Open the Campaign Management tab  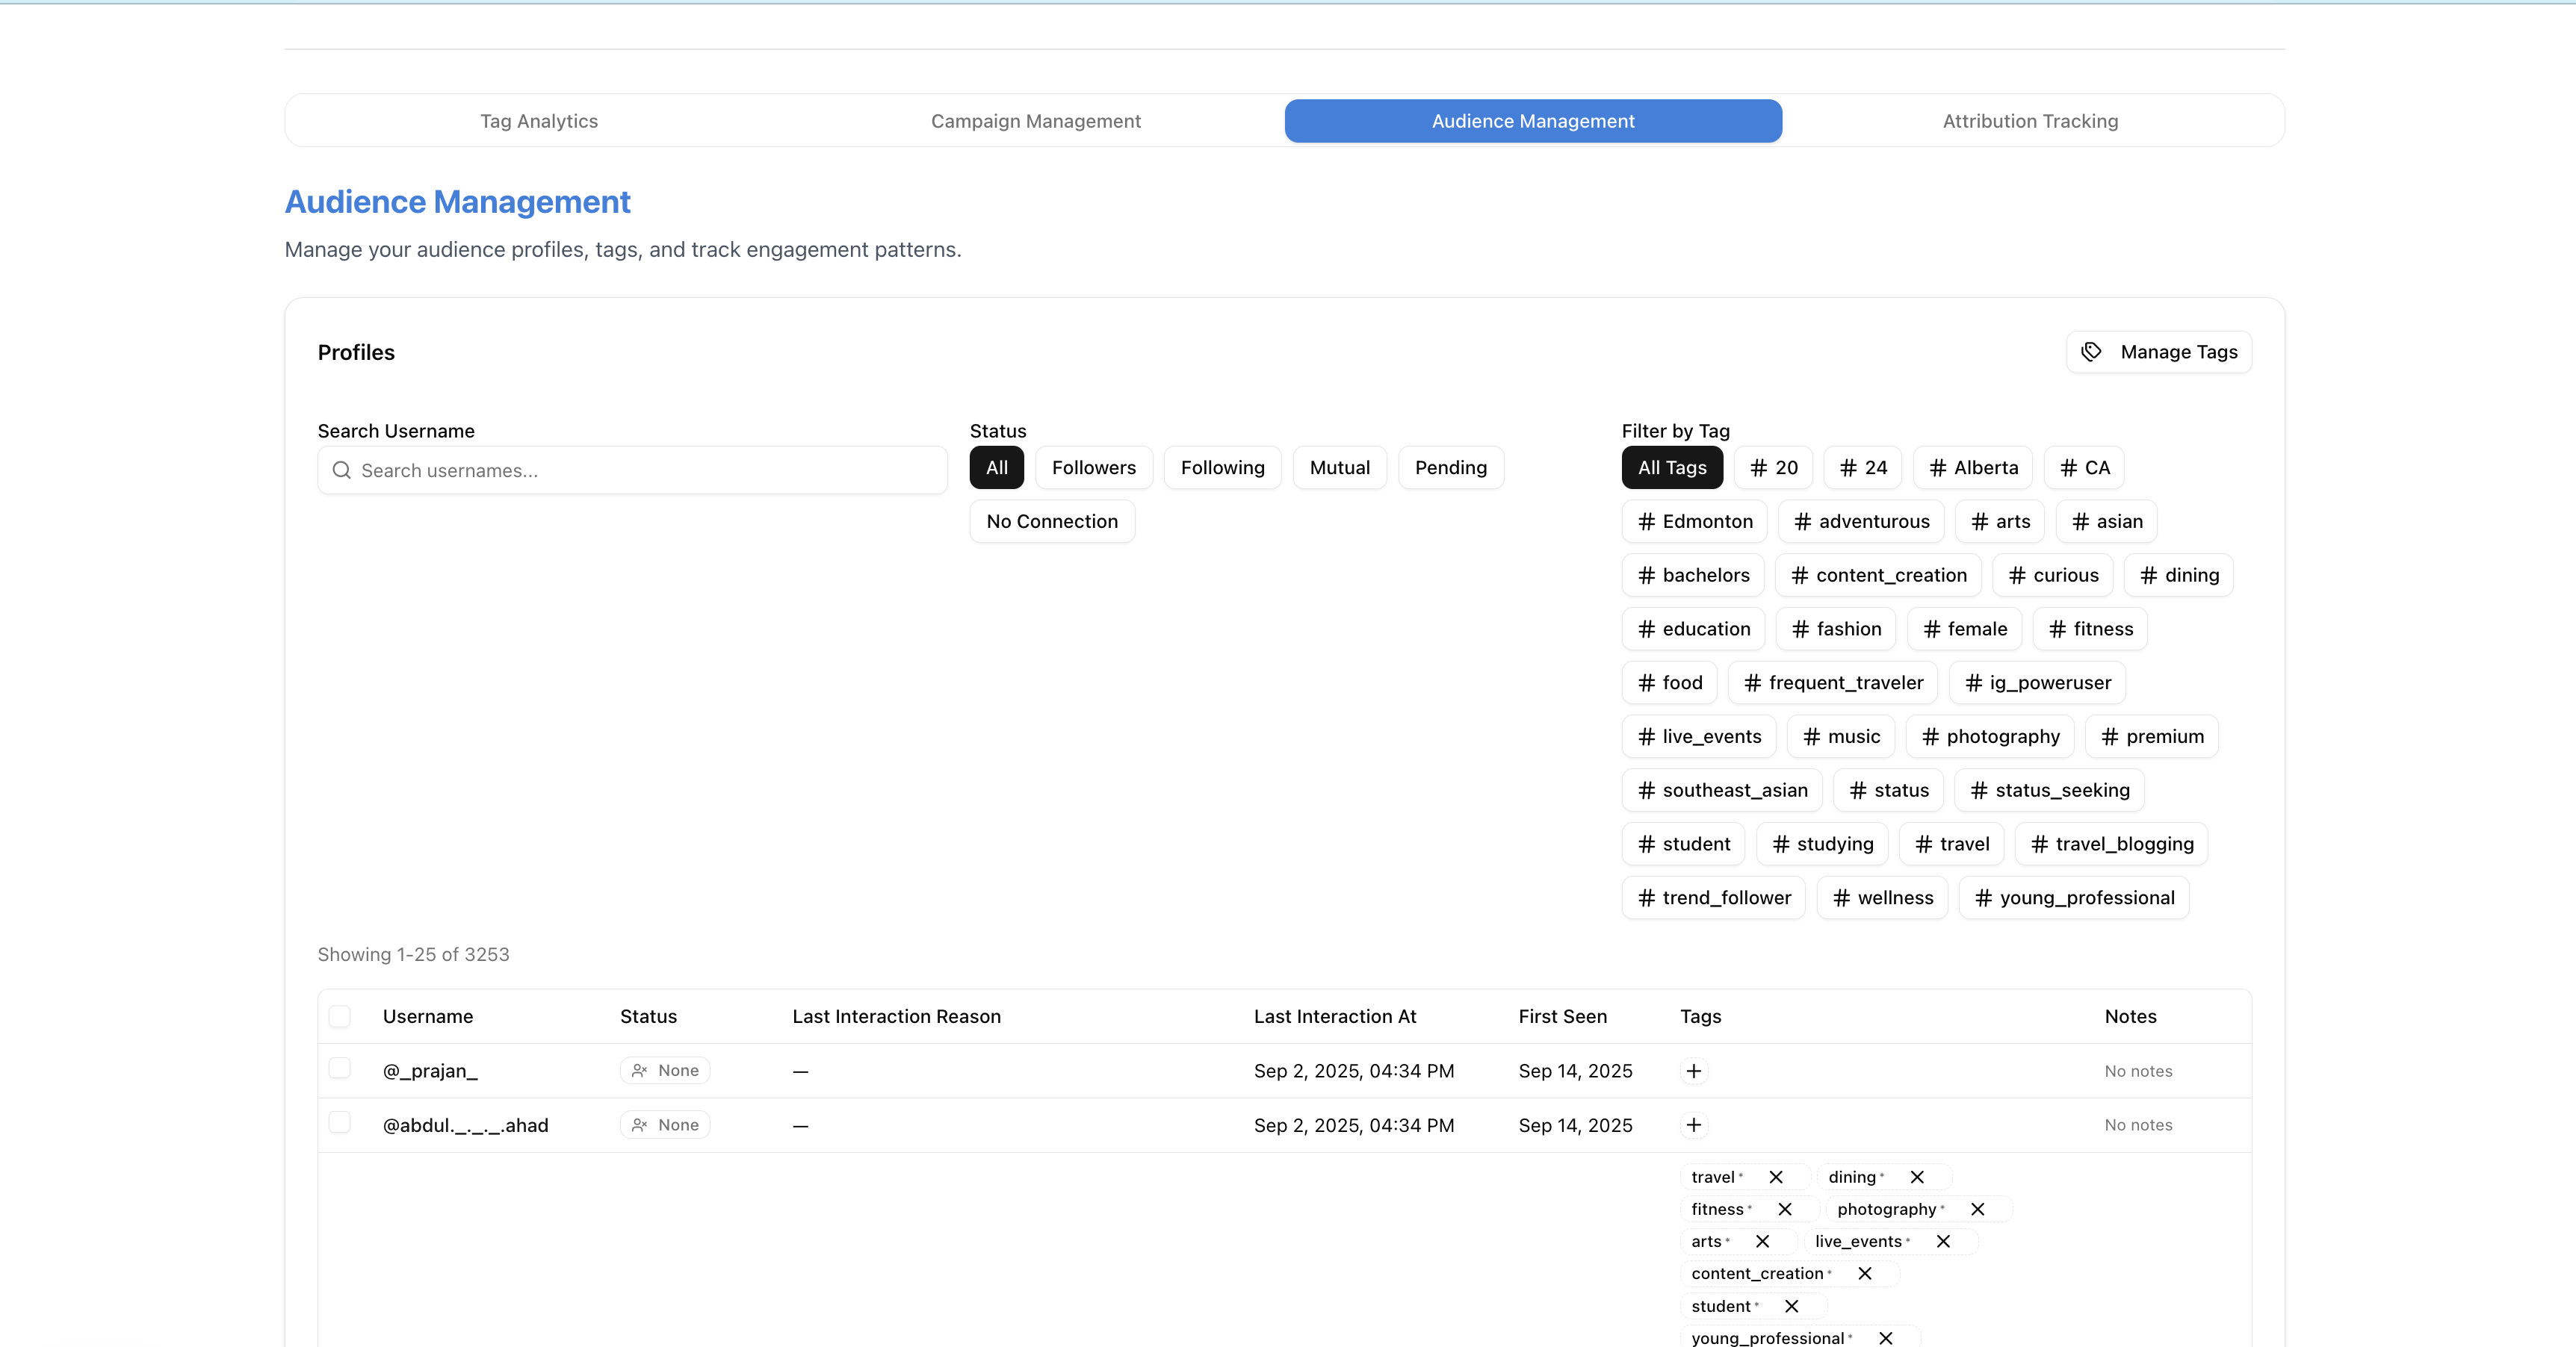(x=1035, y=121)
